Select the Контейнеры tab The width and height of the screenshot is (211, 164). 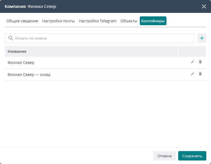click(x=153, y=21)
